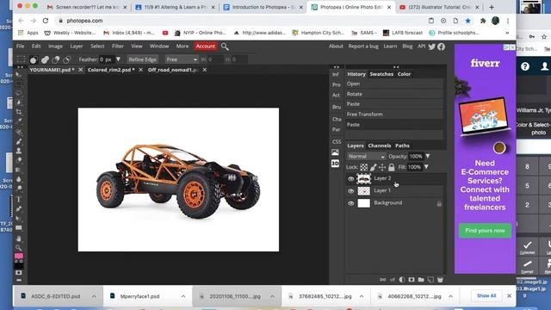Select the Dodge tool
Screen dimensions: 551x310
click(19, 189)
